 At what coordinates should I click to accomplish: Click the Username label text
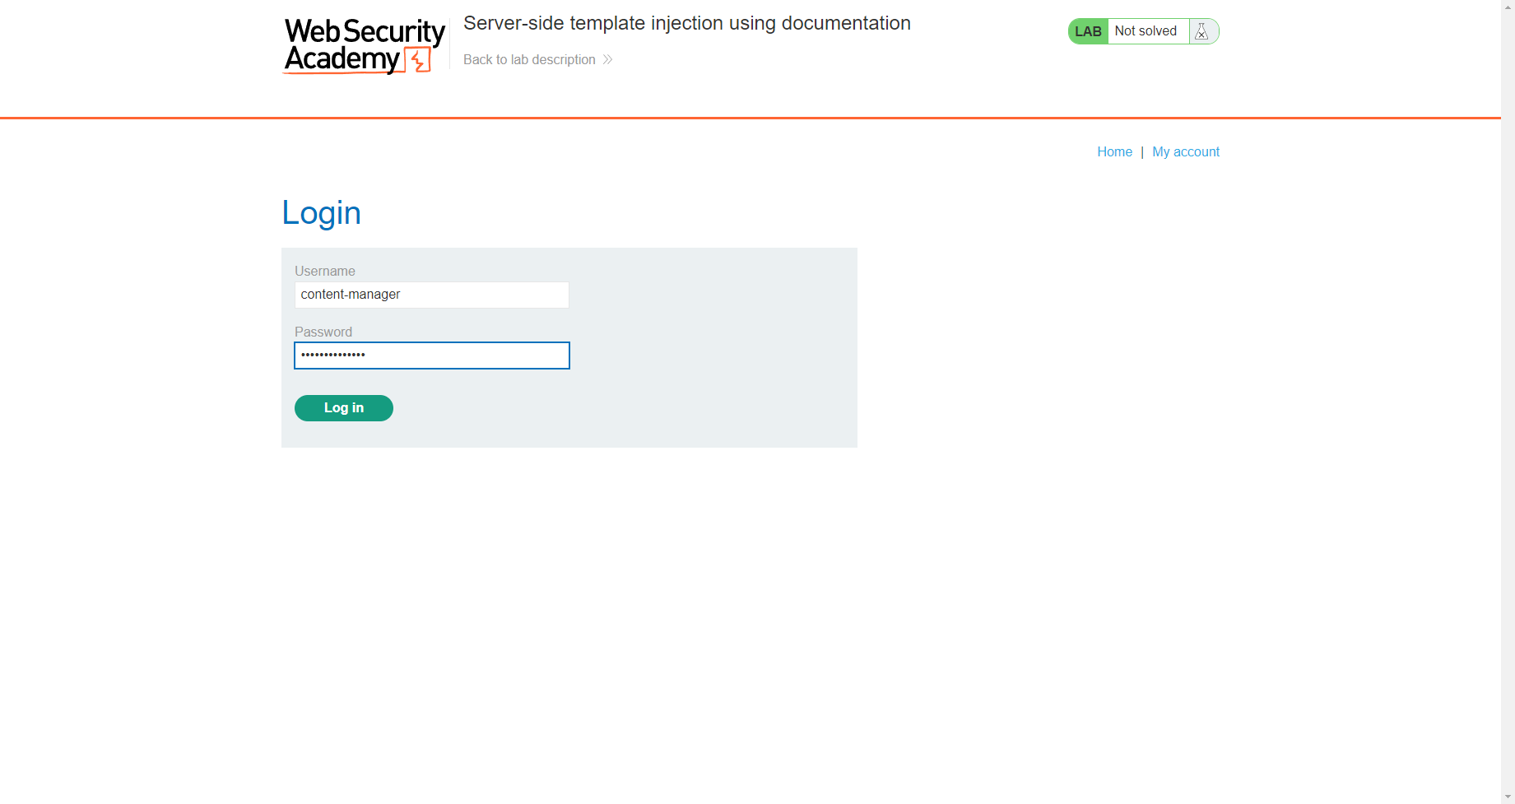coord(325,271)
